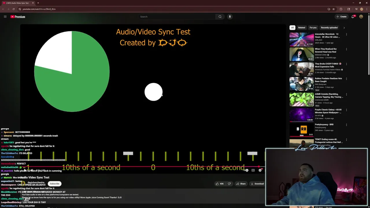Click America's Funniest Home Videos channel
This screenshot has width=370, height=208.
coord(328,70)
